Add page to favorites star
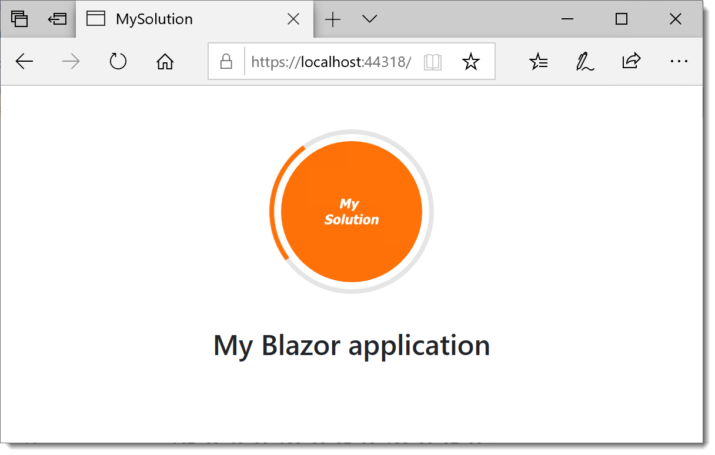Viewport: 715px width, 455px height. 470,62
